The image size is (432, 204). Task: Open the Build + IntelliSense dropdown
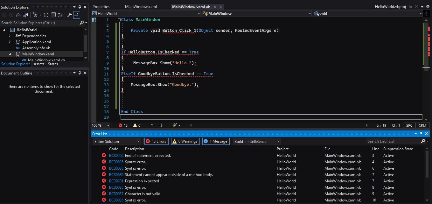click(256, 141)
